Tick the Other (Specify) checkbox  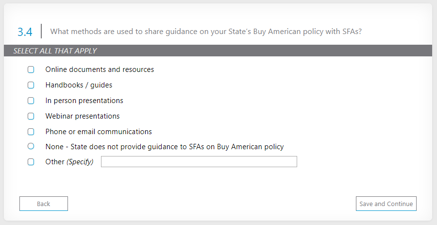[31, 162]
